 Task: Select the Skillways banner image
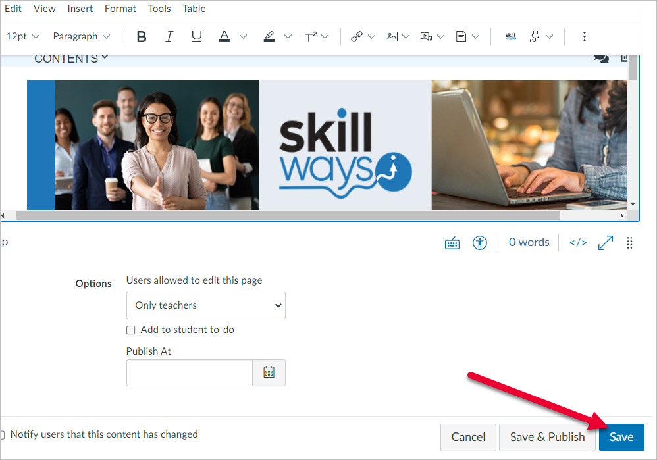(327, 145)
